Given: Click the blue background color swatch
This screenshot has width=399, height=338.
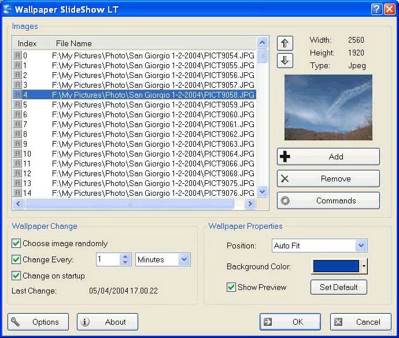Looking at the screenshot, I should (336, 266).
